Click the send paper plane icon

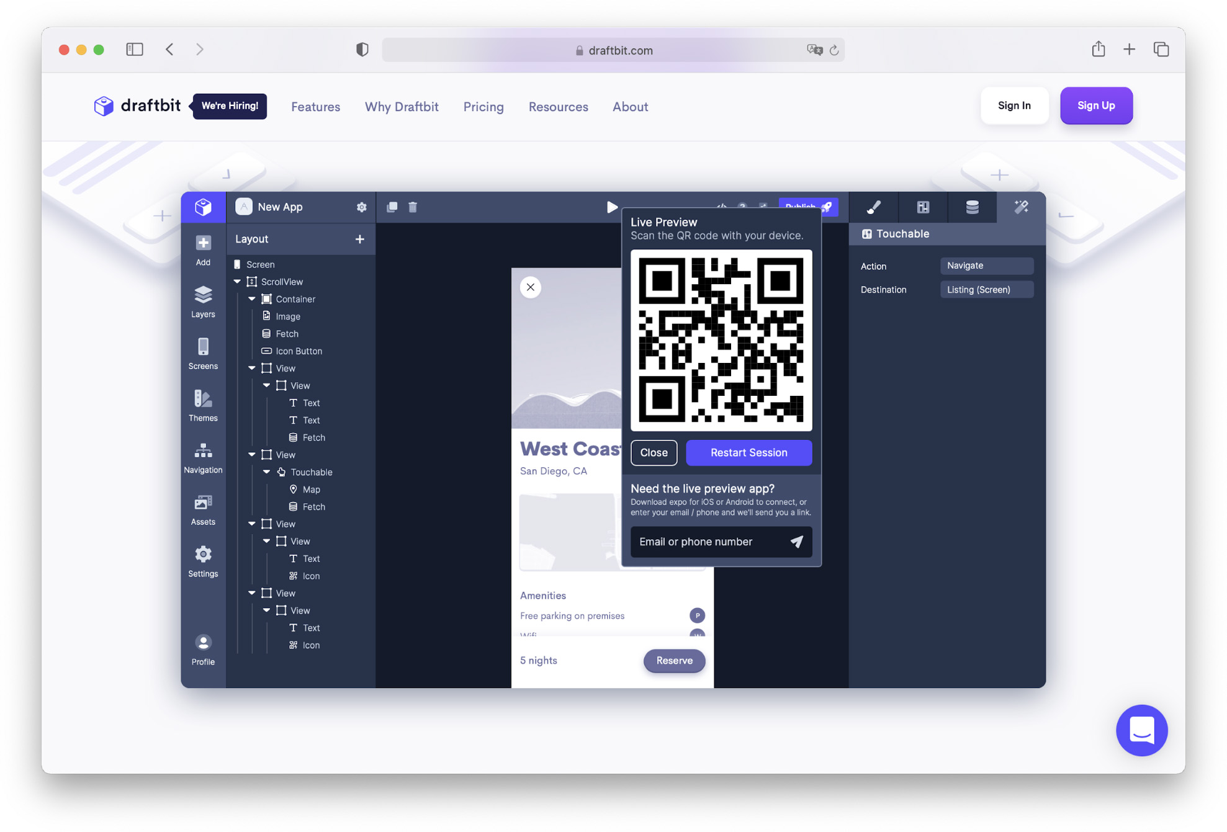point(796,542)
